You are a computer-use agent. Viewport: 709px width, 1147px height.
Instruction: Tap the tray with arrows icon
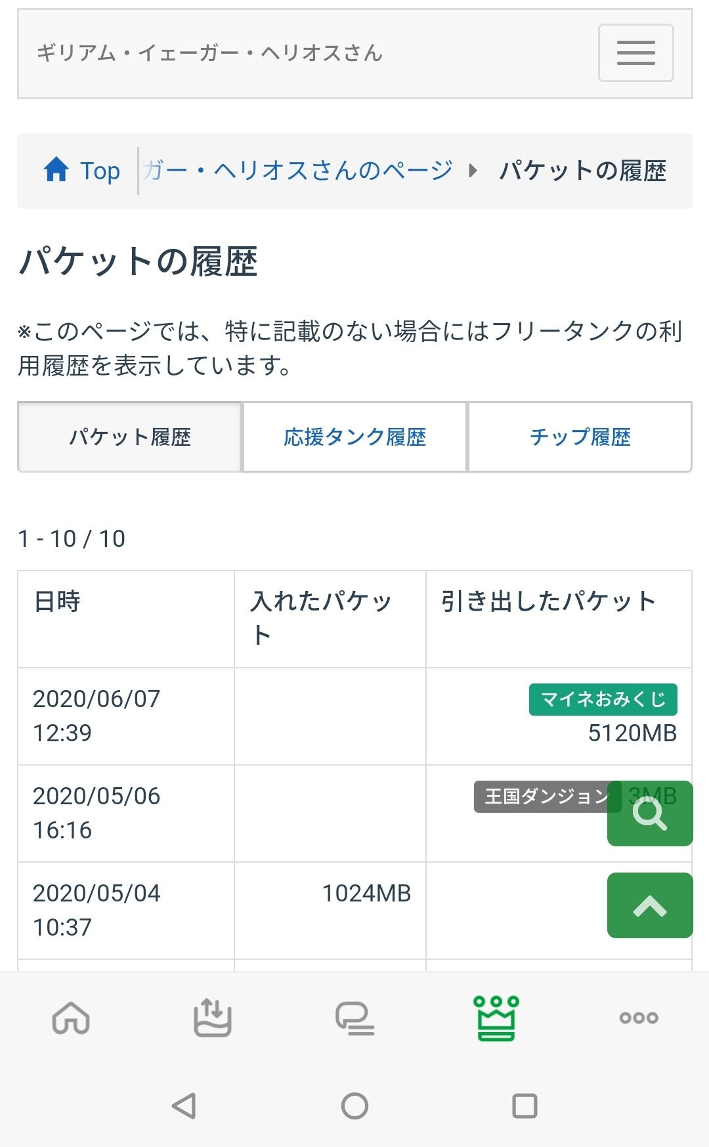[x=212, y=1018]
